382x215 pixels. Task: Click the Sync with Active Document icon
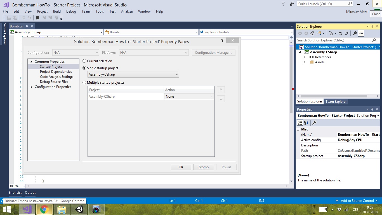340,33
